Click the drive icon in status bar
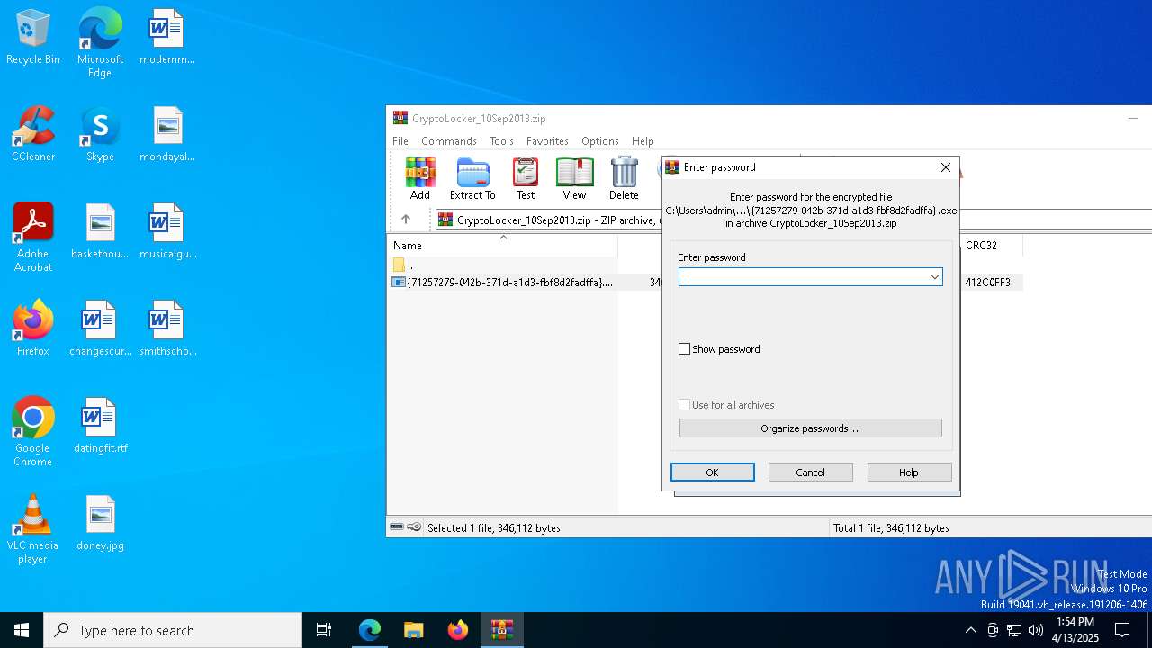 [x=397, y=527]
